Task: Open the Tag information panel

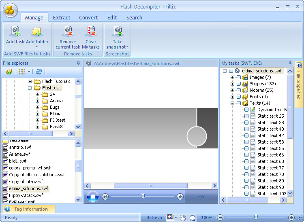Action: pos(31,209)
